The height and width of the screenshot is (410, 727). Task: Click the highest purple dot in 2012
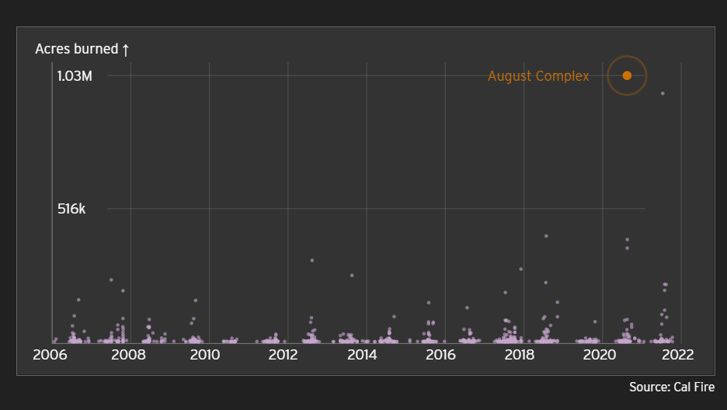click(311, 260)
